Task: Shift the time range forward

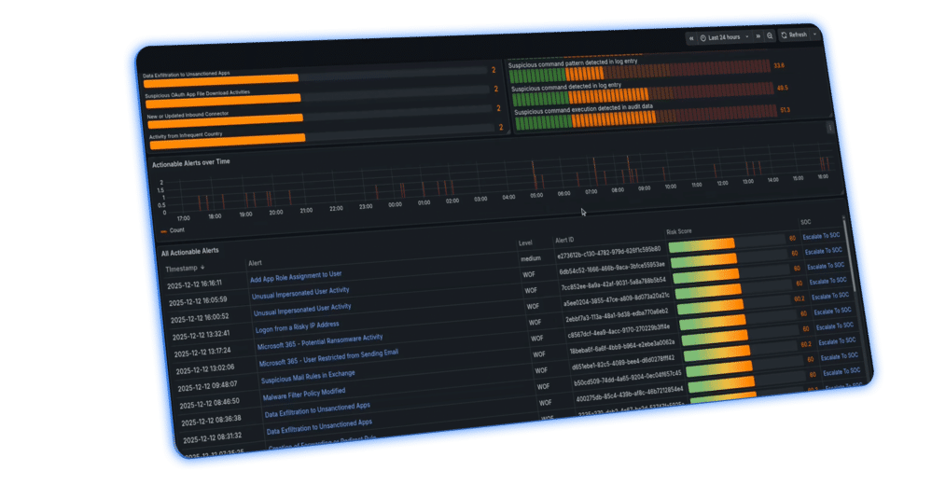Action: coord(758,35)
